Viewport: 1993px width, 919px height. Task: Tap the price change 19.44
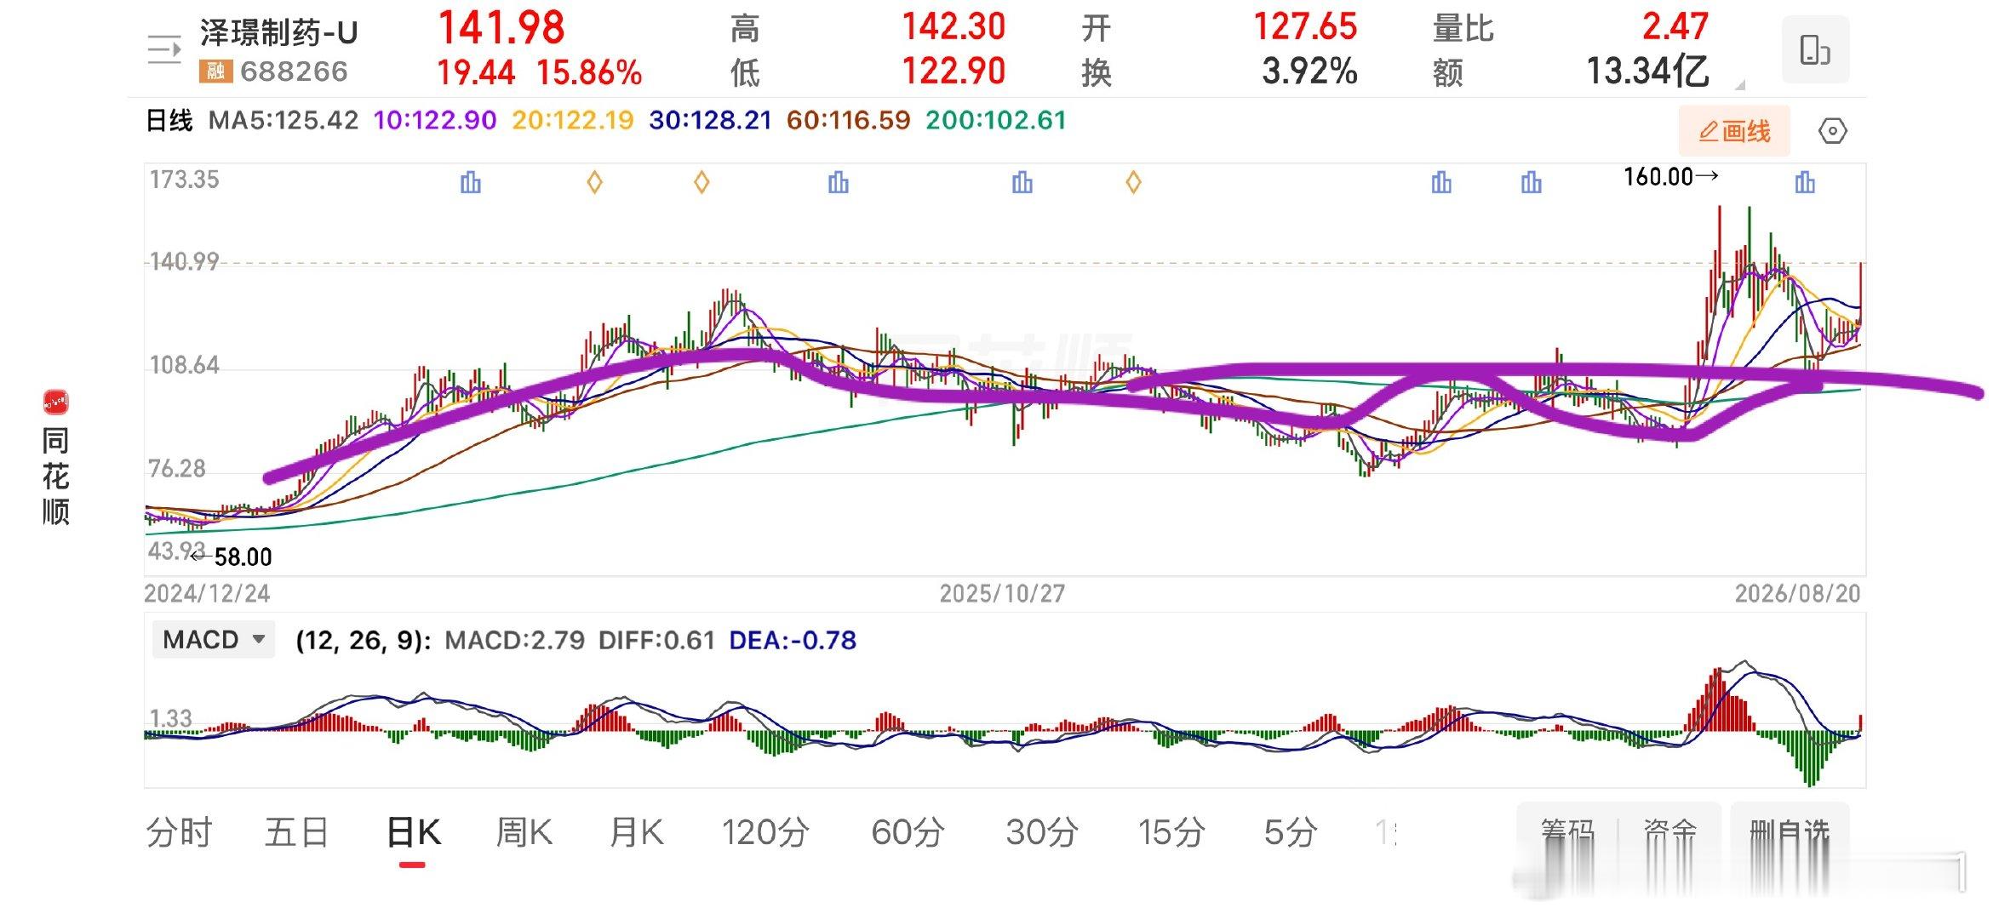pyautogui.click(x=476, y=73)
